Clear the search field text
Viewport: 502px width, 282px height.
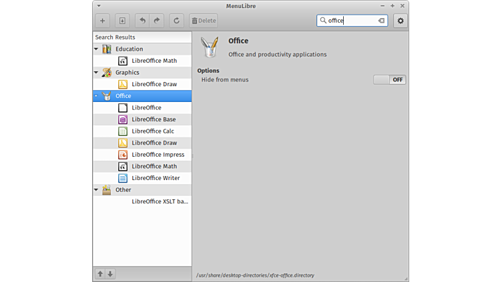[381, 21]
